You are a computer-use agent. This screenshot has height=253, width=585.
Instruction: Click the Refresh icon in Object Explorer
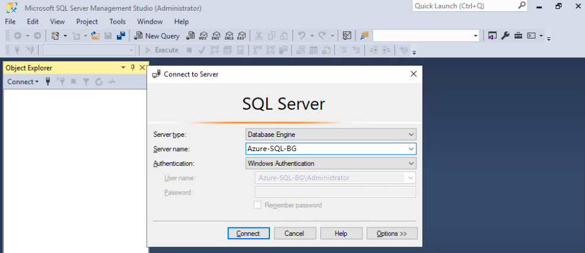pyautogui.click(x=99, y=82)
